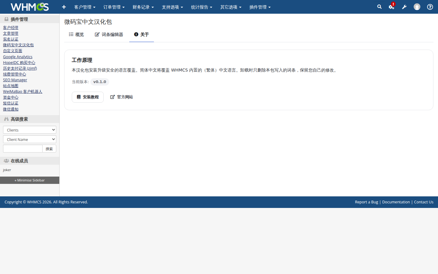Focus the advanced search text field

tap(23, 149)
